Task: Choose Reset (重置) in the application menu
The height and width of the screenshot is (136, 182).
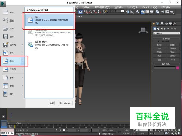Action: tap(12, 21)
